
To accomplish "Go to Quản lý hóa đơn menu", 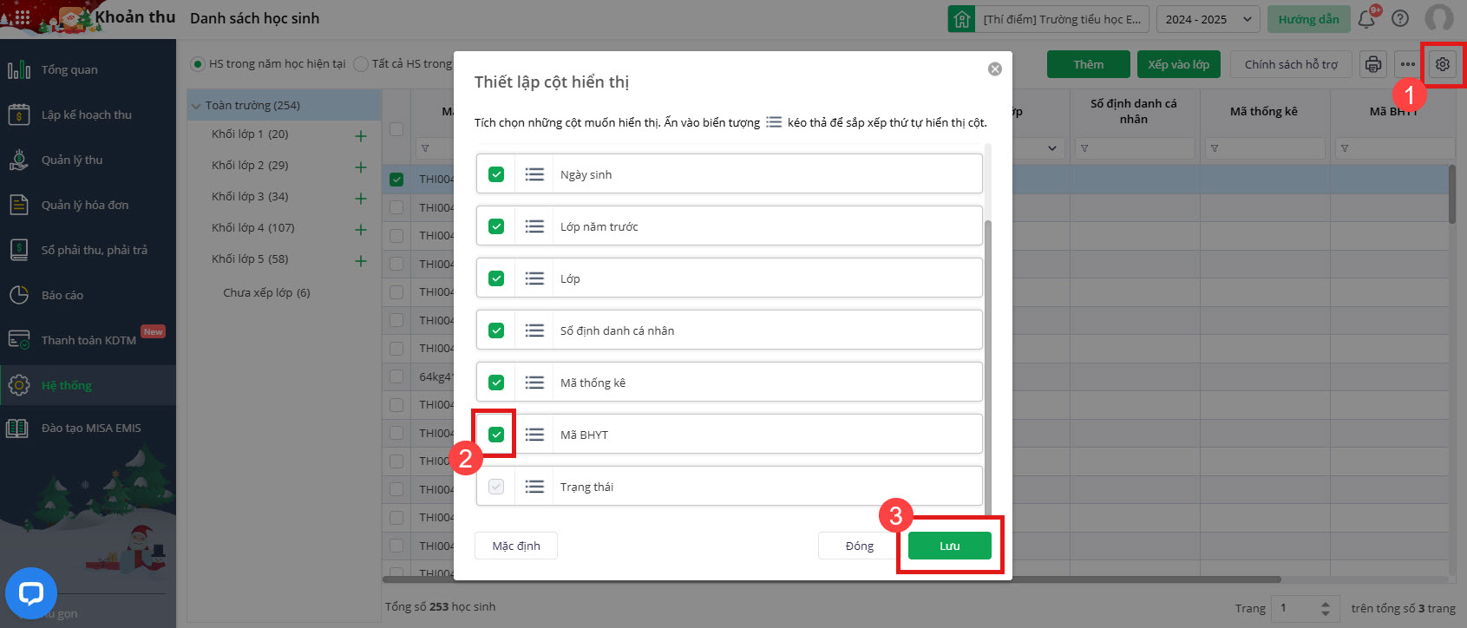I will [x=84, y=205].
